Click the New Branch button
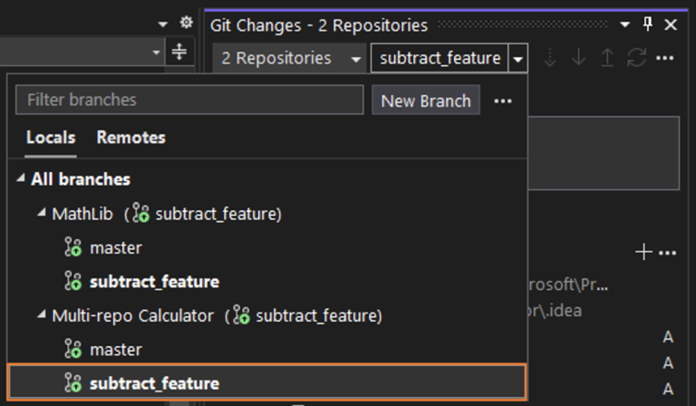 [x=425, y=101]
